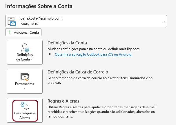Click the green plus icon on Adicionar Conta
The image size is (176, 125).
coord(10,32)
